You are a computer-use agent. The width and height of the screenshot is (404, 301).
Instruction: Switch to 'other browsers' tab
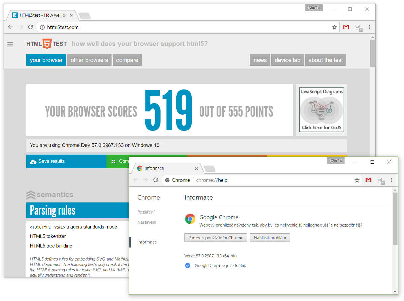coord(89,60)
